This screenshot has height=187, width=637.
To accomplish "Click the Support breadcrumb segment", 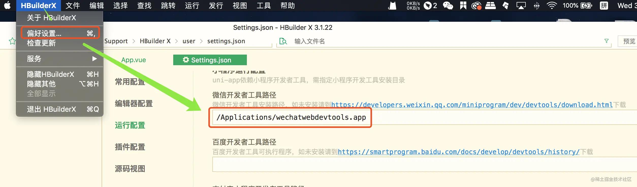I will tap(116, 41).
